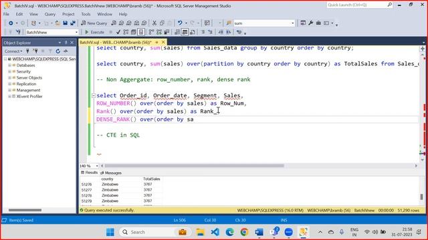Switch to the Messages tab

click(x=111, y=173)
